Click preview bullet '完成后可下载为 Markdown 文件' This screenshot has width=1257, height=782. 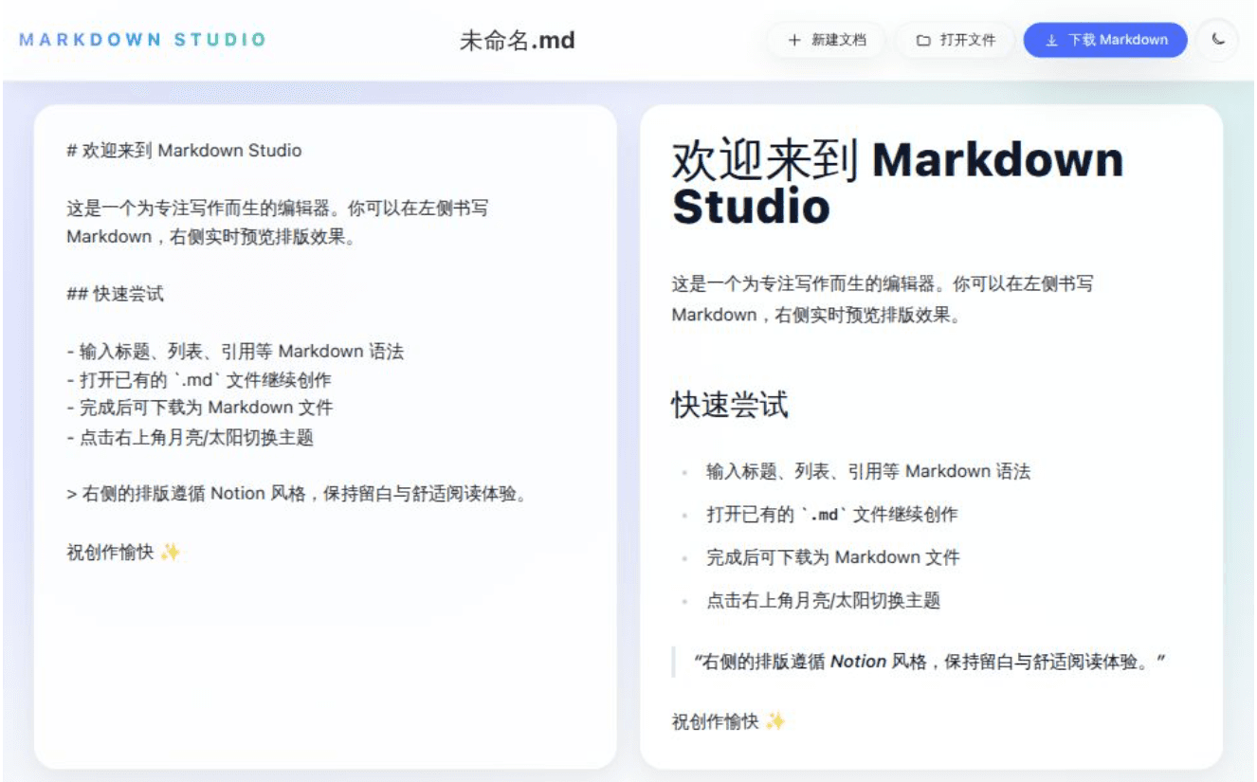pyautogui.click(x=833, y=557)
